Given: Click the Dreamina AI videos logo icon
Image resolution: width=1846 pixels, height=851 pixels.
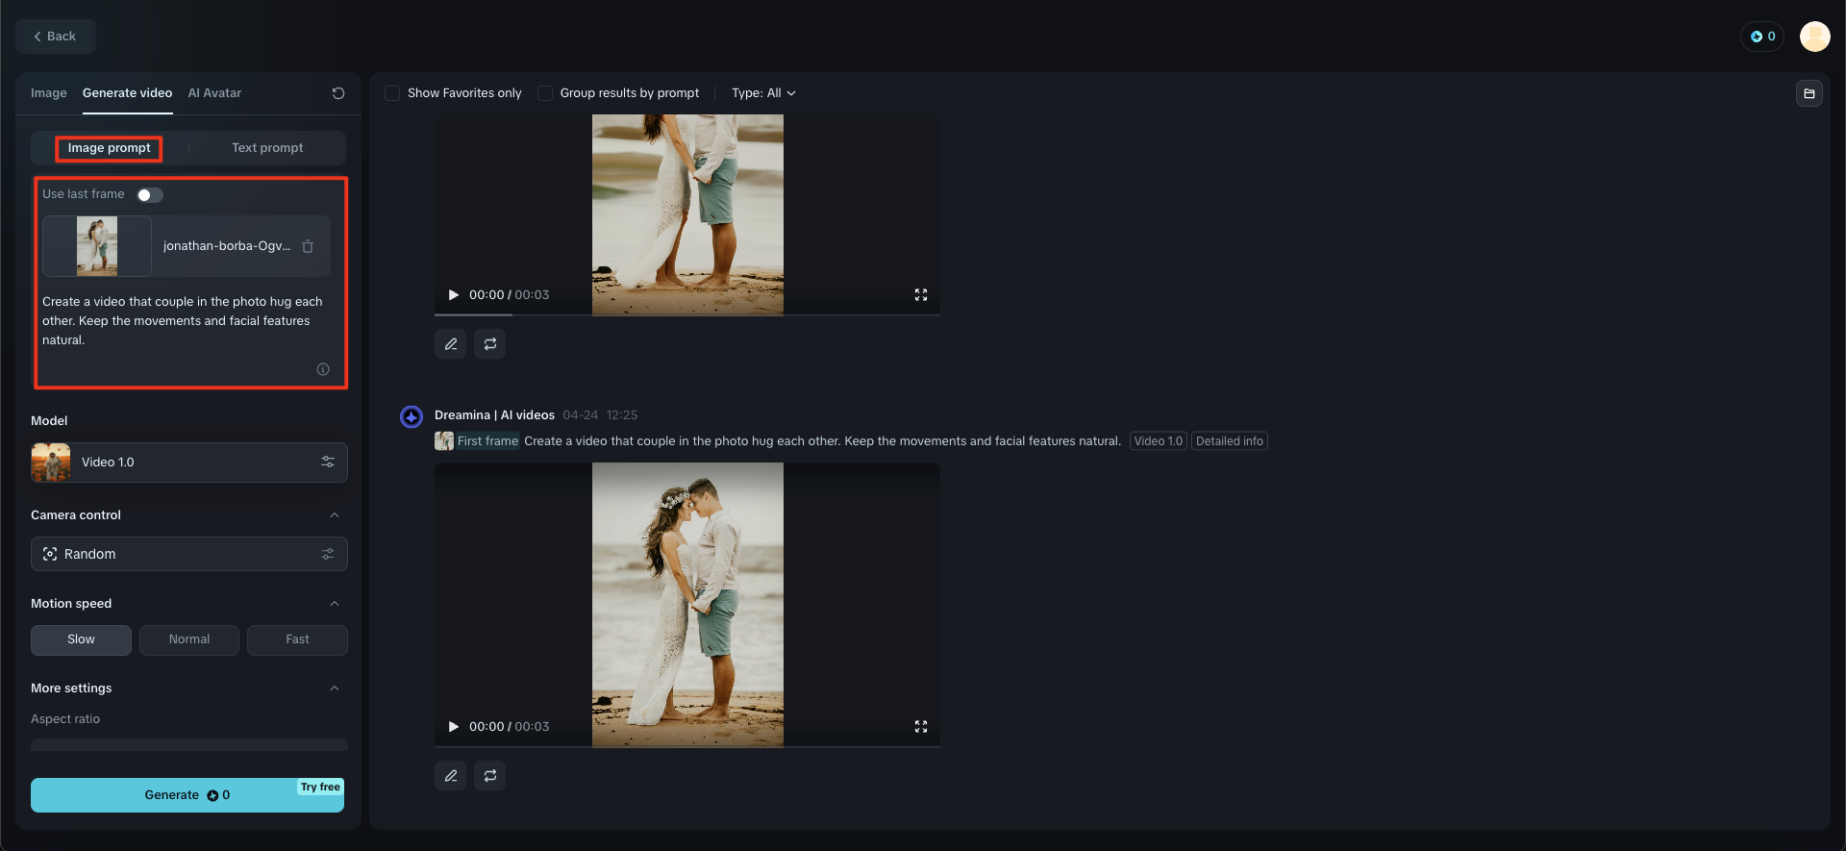Looking at the screenshot, I should 412,416.
